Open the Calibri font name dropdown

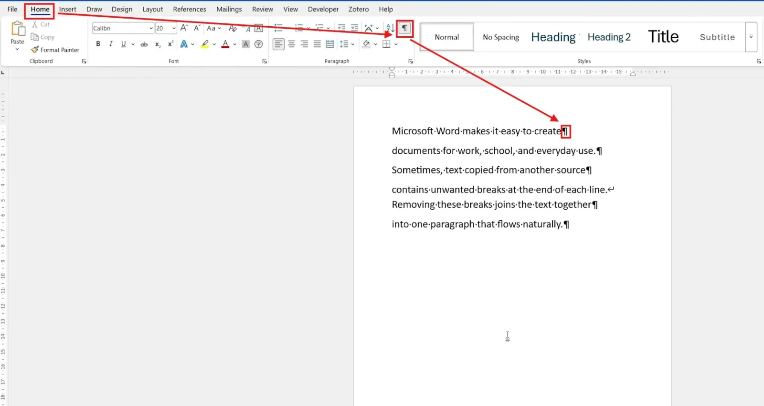click(151, 28)
